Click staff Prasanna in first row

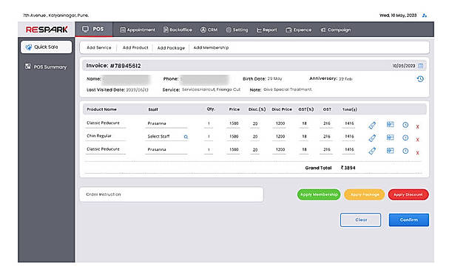pyautogui.click(x=157, y=123)
